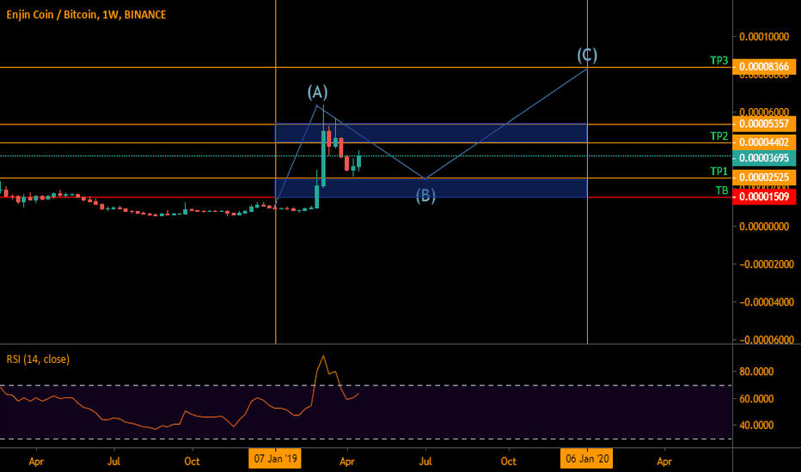801x472 pixels.
Task: Click the 0.00010000 price axis tick
Action: (x=764, y=37)
